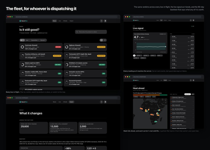Click the 'Alarm fired, still in budget' 13,500 card
The width and height of the screenshot is (210, 150).
click(63, 128)
